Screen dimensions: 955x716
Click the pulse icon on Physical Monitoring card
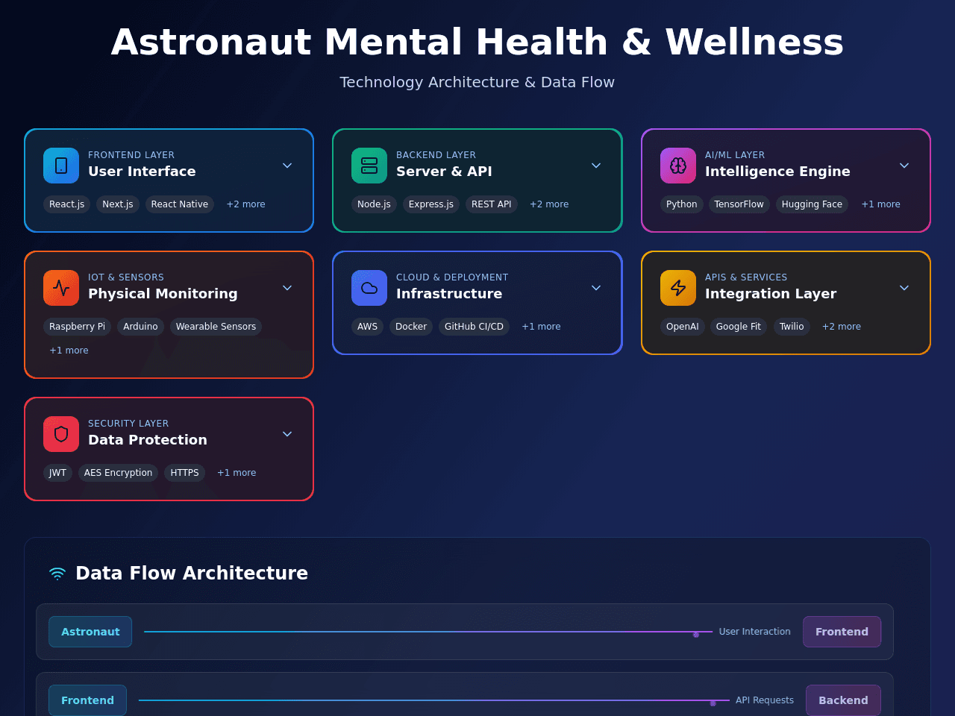[x=61, y=288]
